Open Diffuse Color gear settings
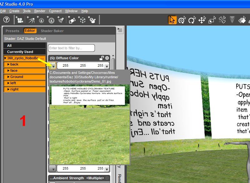Image resolution: width=250 pixels, height=183 pixels. [x=107, y=58]
